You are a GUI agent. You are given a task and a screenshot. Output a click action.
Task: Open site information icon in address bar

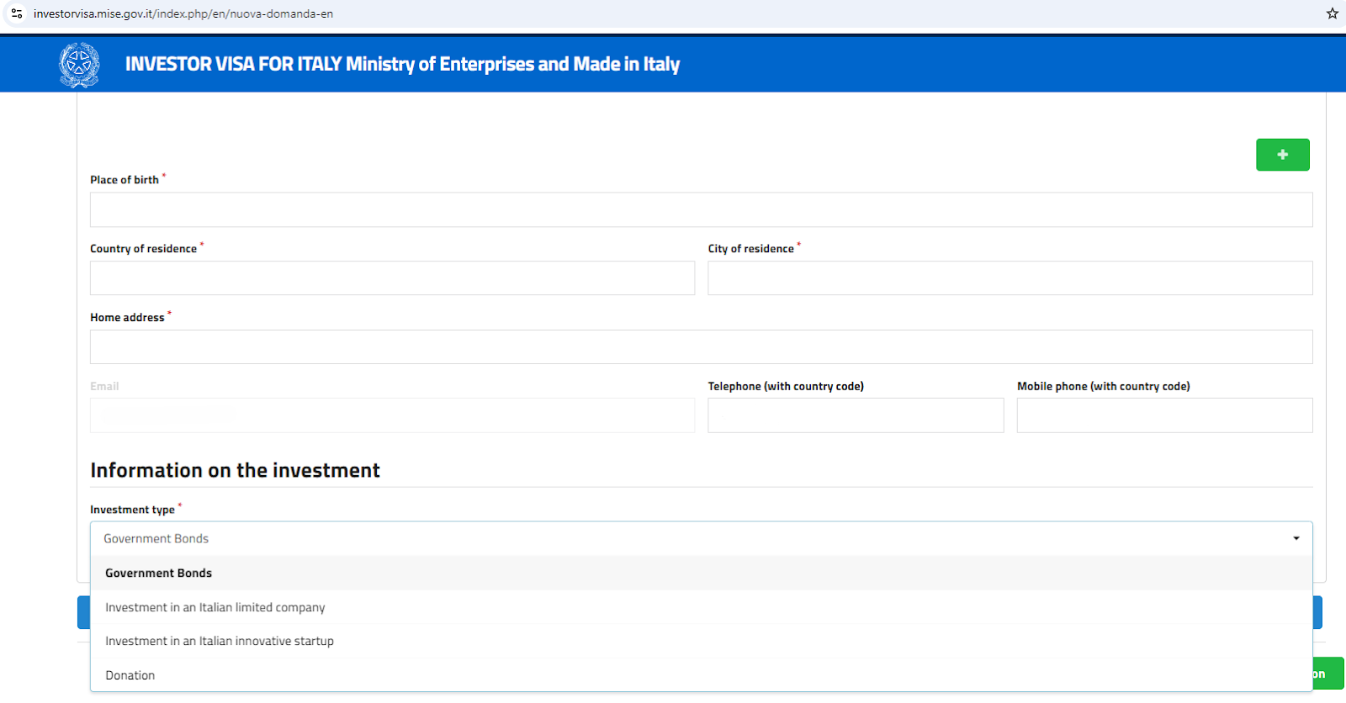(x=17, y=13)
